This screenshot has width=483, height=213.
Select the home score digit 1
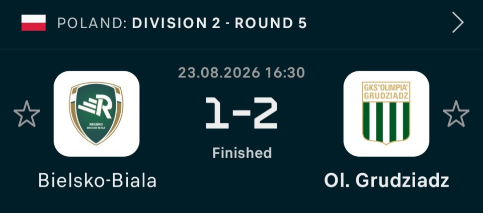coord(217,113)
